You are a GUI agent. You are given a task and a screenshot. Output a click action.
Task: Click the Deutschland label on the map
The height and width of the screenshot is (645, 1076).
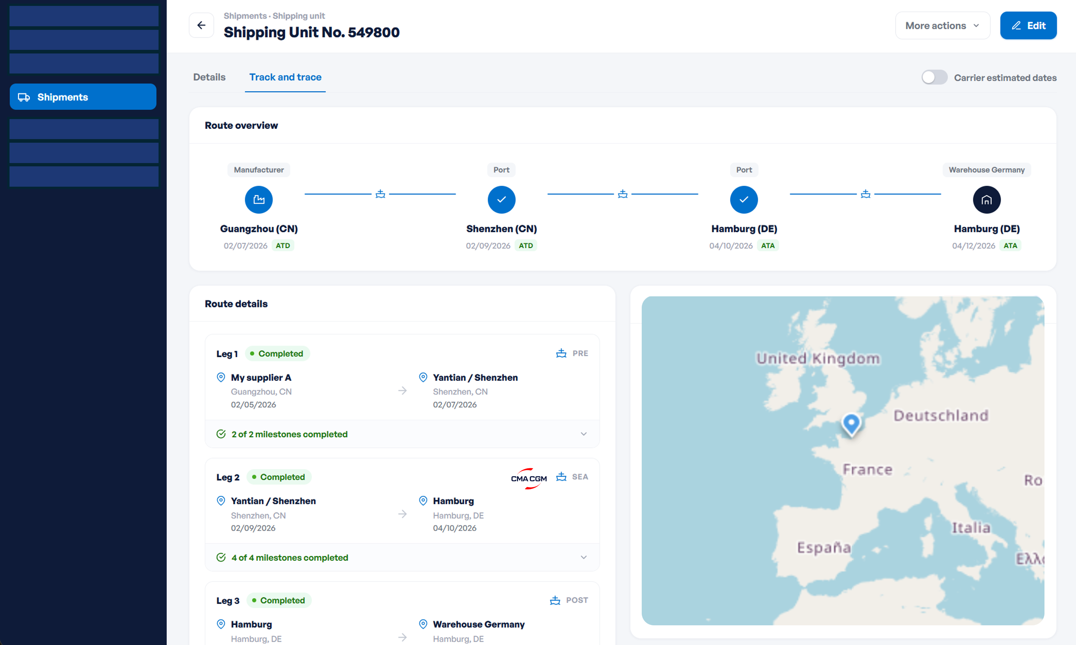tap(941, 416)
